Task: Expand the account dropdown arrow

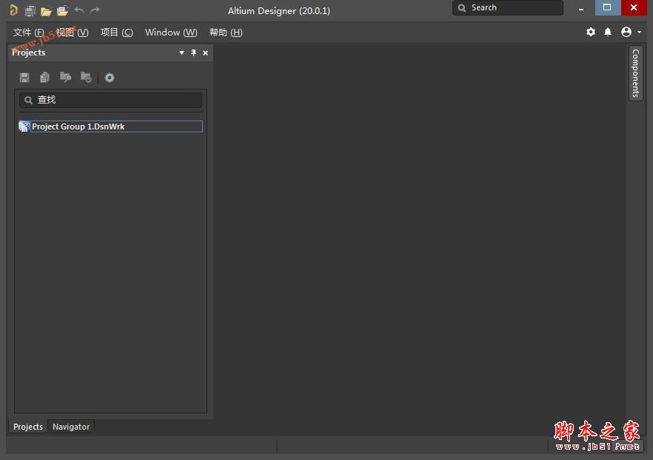Action: pyautogui.click(x=639, y=32)
